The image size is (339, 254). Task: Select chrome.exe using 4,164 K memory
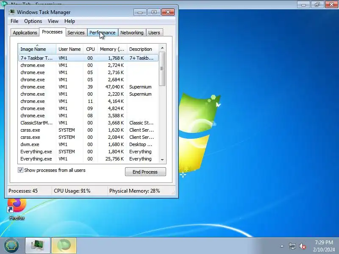(88, 101)
